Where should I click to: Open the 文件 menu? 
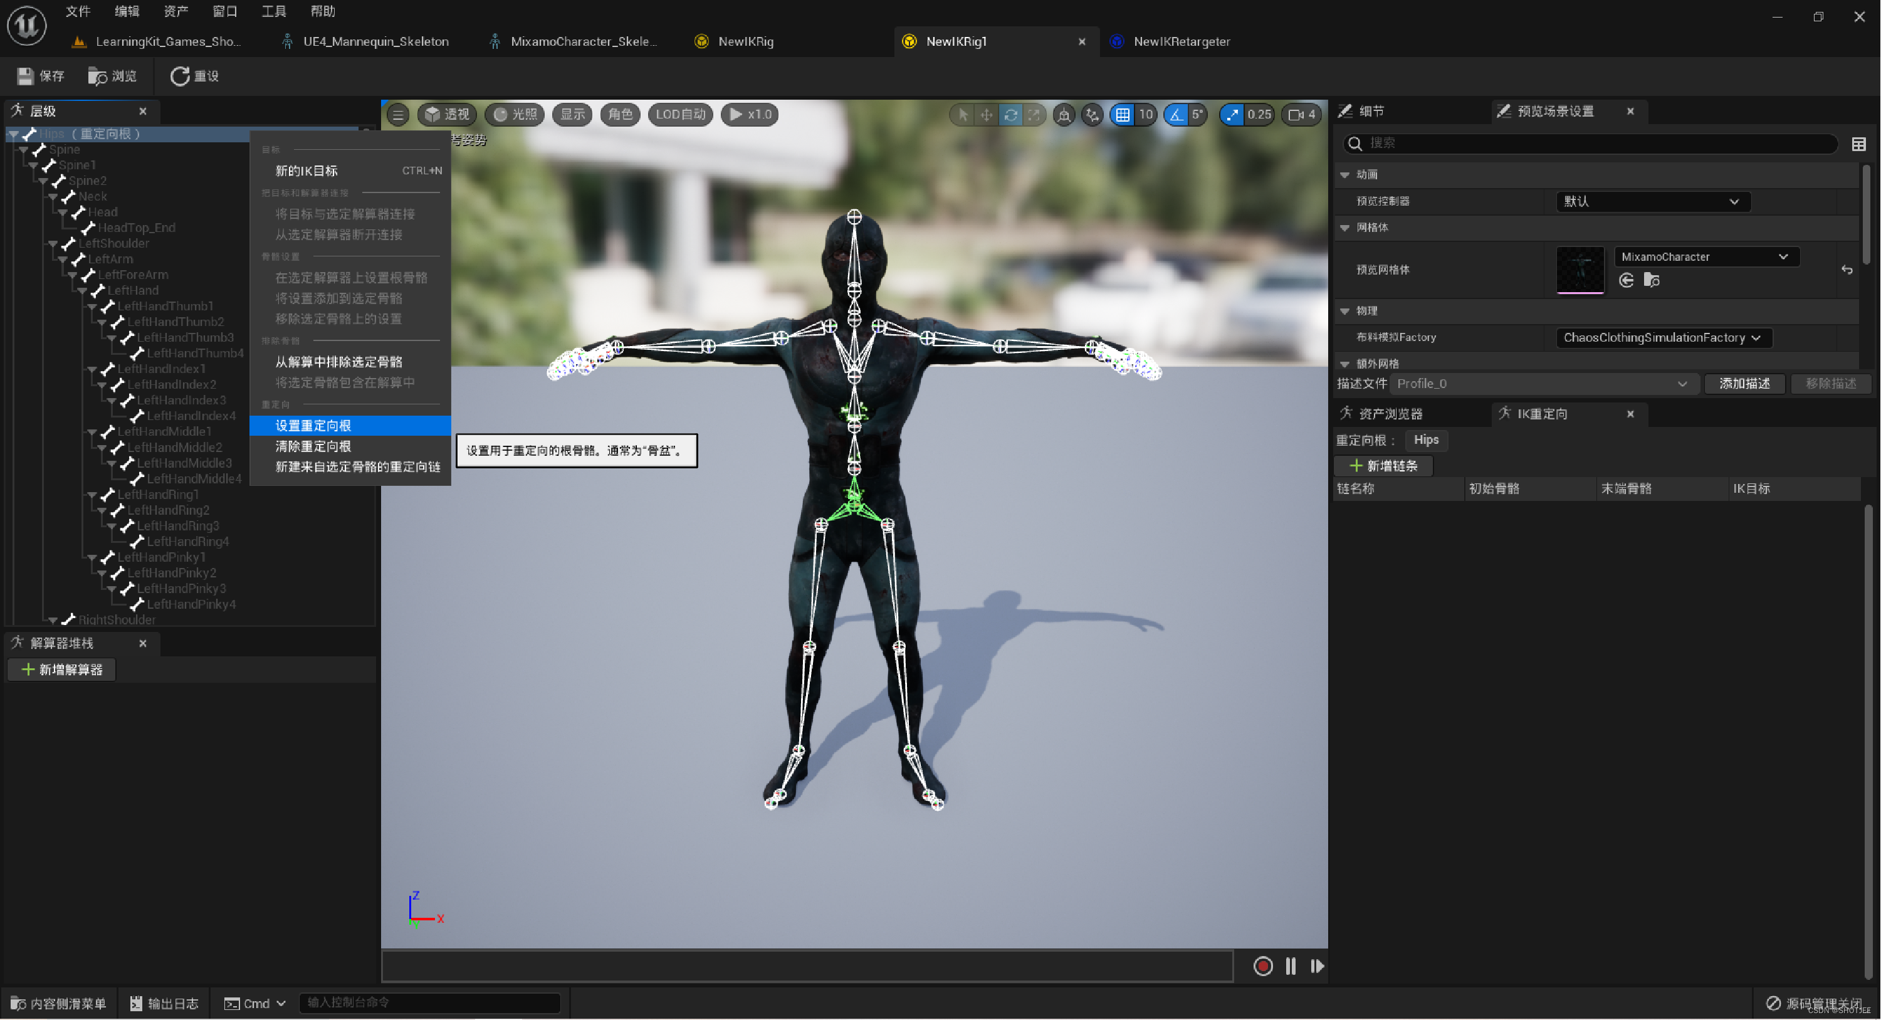click(x=77, y=11)
